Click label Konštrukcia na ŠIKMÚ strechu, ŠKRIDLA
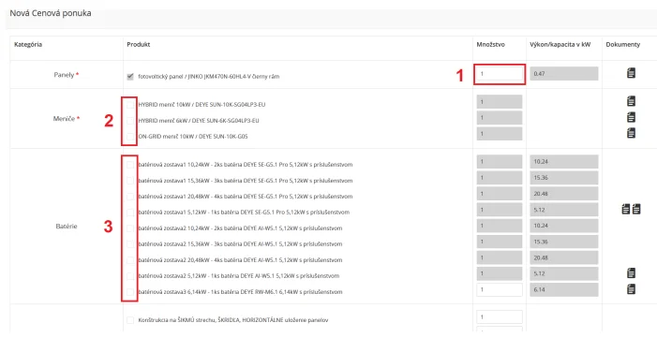The image size is (657, 338). pyautogui.click(x=233, y=320)
